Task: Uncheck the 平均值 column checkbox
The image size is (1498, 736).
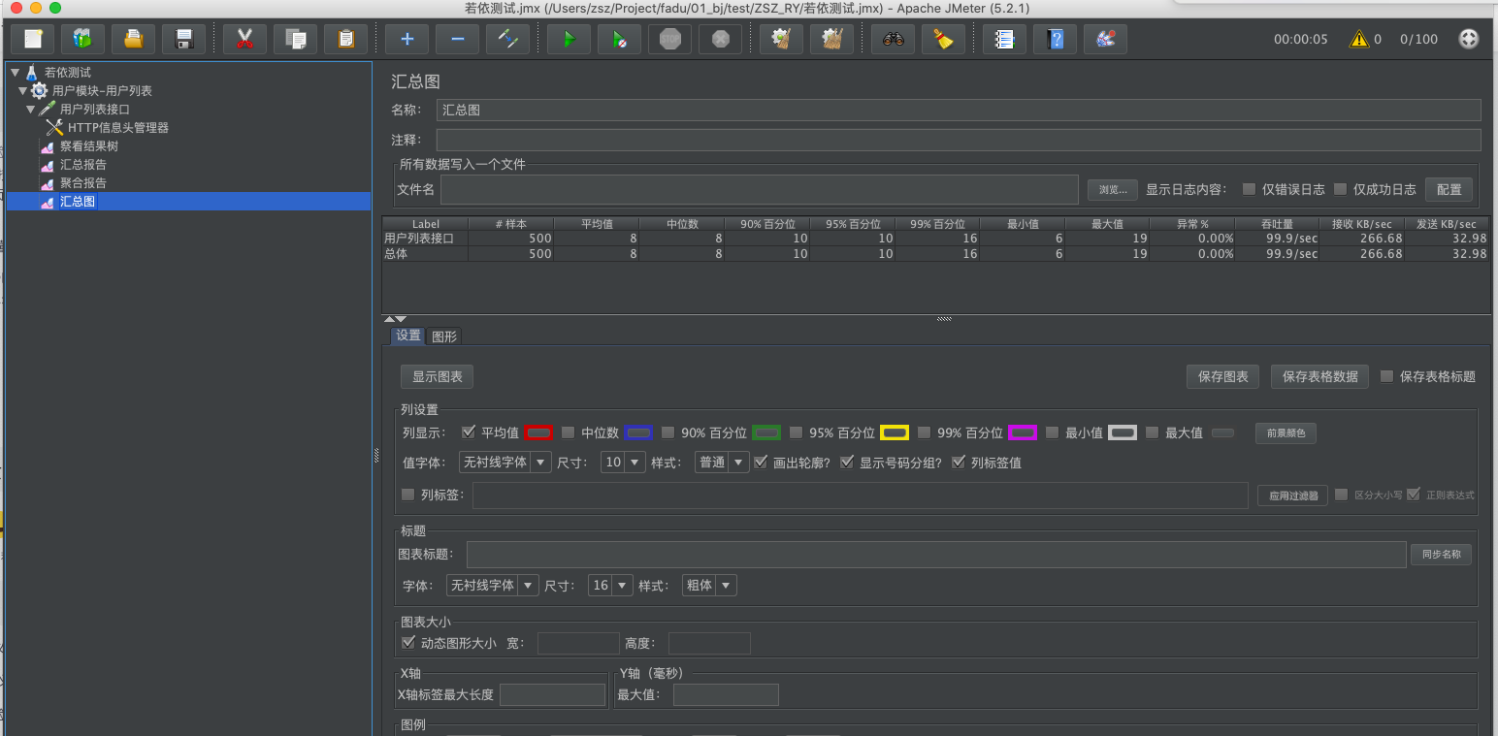Action: 469,432
